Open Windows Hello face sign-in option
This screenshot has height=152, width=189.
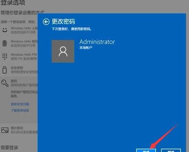(x=19, y=30)
